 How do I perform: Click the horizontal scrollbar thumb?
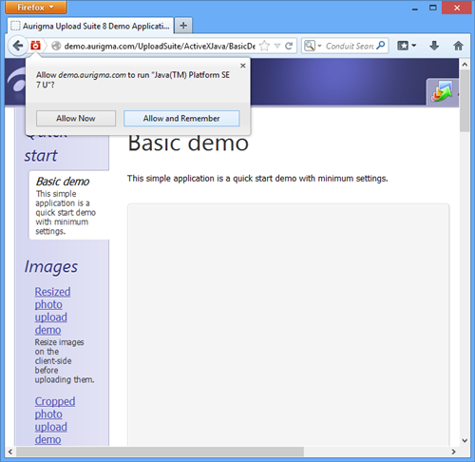tap(160, 452)
